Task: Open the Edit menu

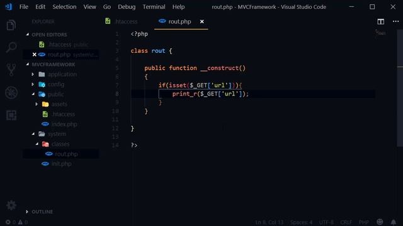Action: (40, 7)
